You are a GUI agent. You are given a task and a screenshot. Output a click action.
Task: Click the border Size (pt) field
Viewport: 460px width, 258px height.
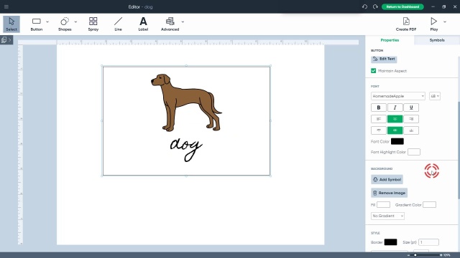tap(428, 242)
